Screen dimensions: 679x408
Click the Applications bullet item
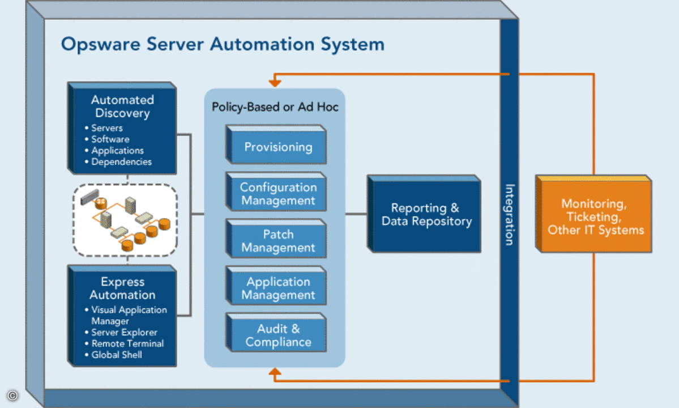click(114, 151)
